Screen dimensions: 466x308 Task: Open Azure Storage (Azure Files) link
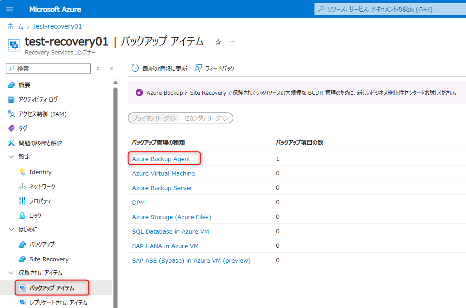[x=172, y=217]
